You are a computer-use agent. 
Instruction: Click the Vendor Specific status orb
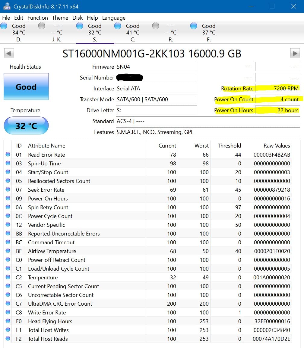[8, 224]
